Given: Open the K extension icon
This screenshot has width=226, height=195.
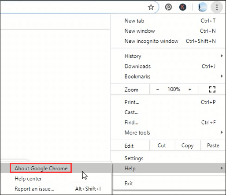Looking at the screenshot, I should click(x=183, y=7).
